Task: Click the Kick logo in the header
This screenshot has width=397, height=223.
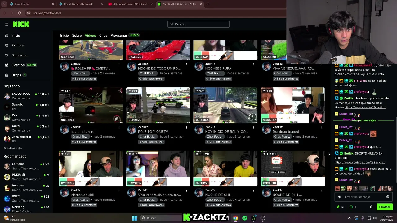Action: 21,24
